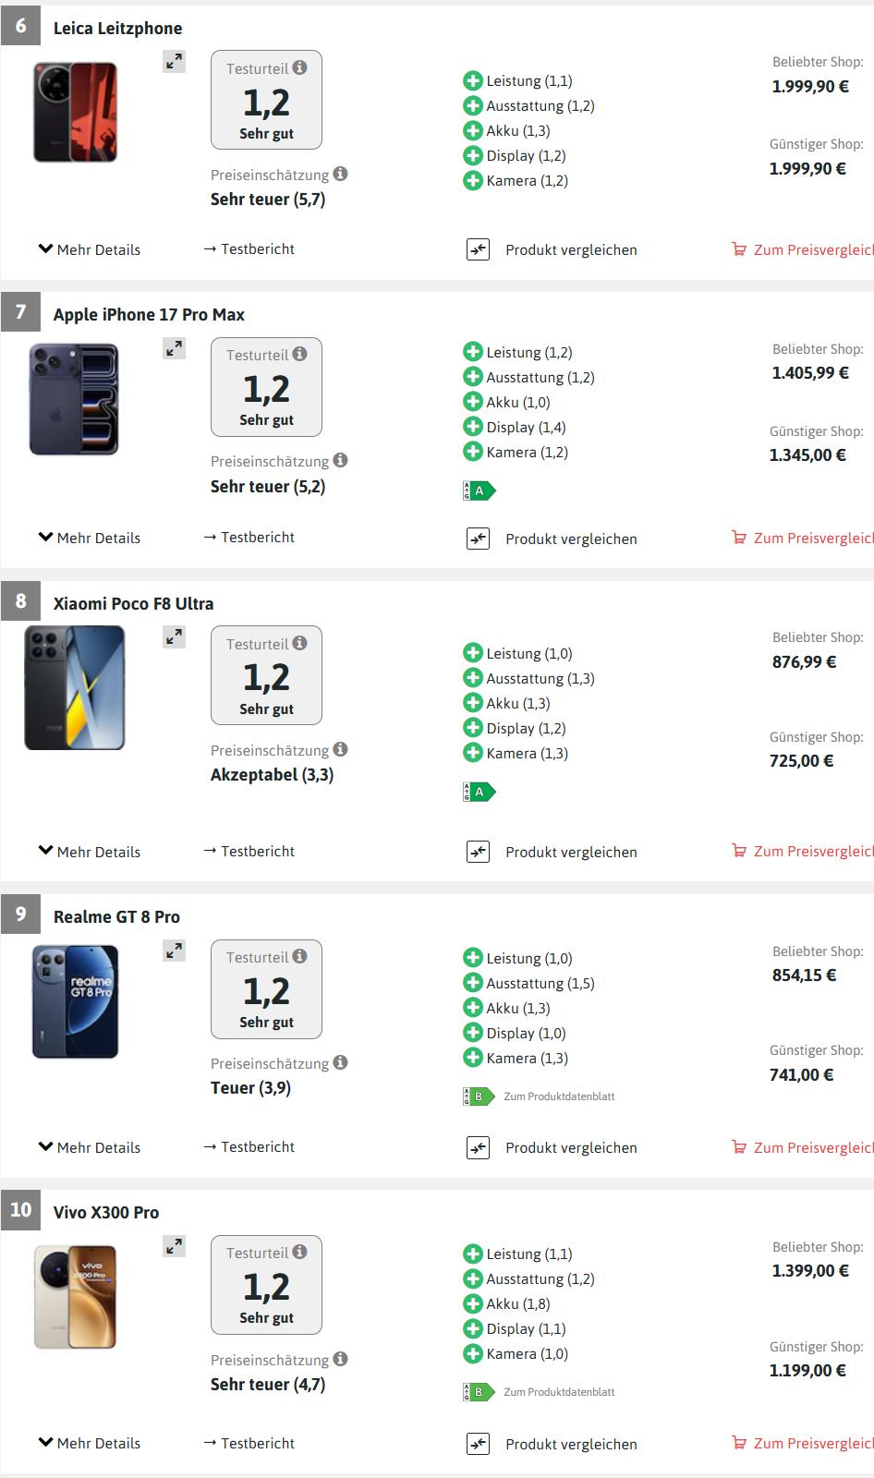874x1478 pixels.
Task: Click compare icon for Leica Leitzphone
Action: (x=478, y=249)
